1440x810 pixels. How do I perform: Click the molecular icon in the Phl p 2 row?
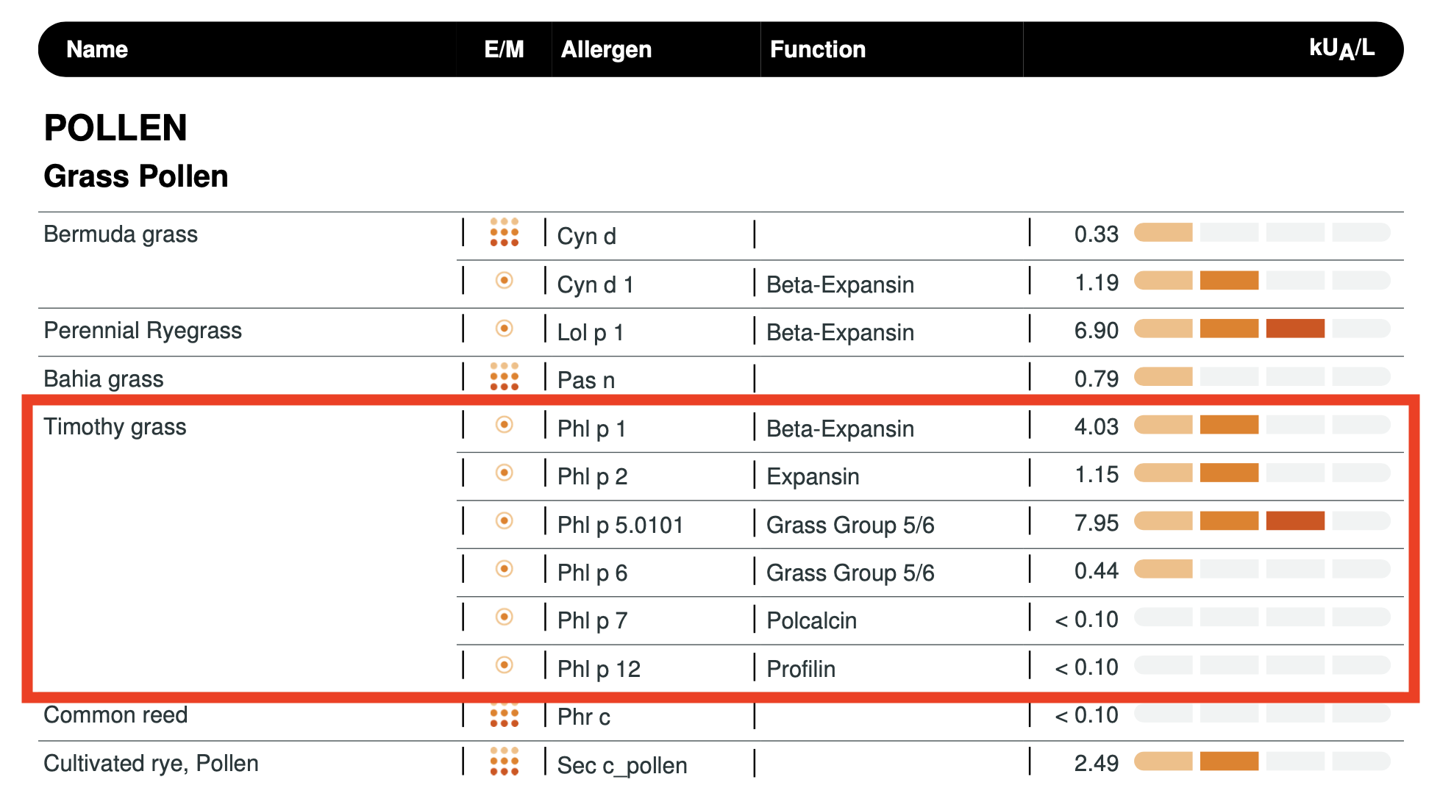click(x=504, y=473)
